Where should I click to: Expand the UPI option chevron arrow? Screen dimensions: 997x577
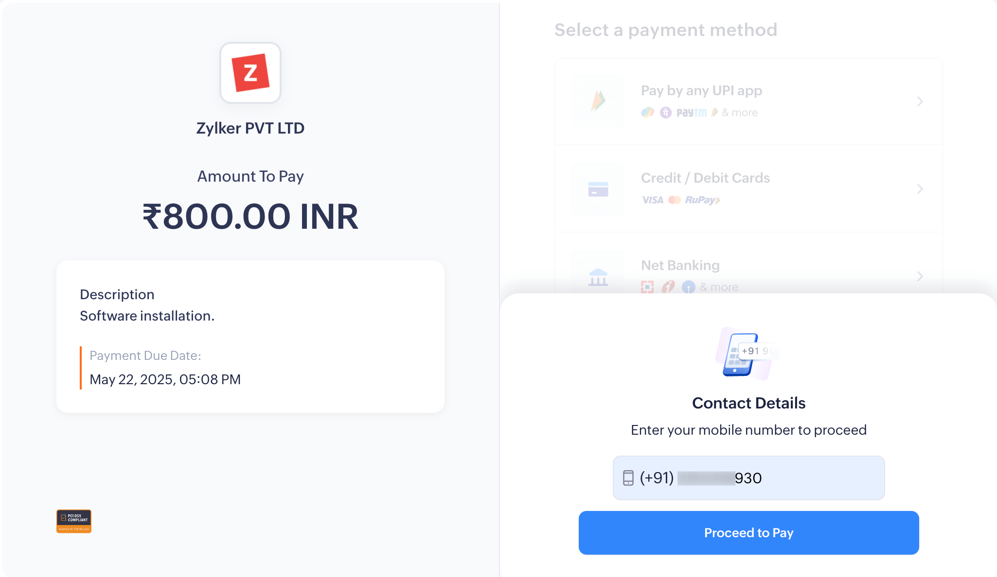pyautogui.click(x=920, y=102)
